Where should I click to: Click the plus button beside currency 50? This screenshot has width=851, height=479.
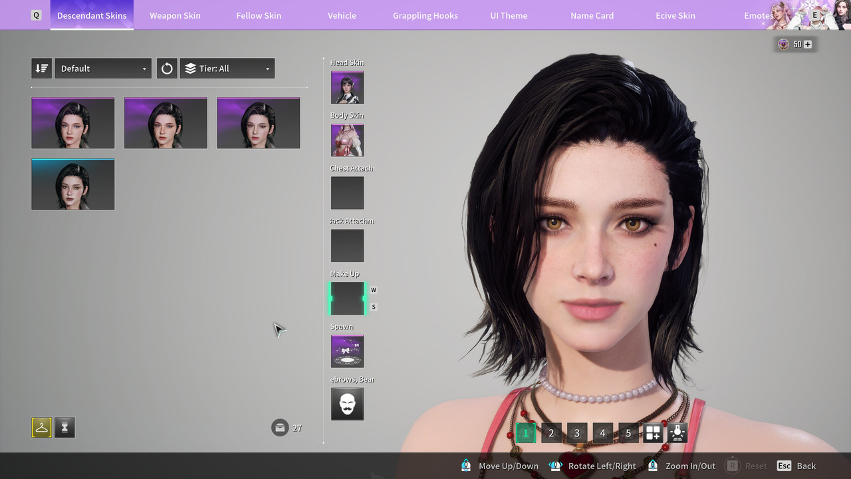tap(808, 45)
